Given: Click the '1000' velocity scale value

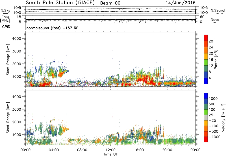Looking at the screenshot, I should (x=213, y=99).
